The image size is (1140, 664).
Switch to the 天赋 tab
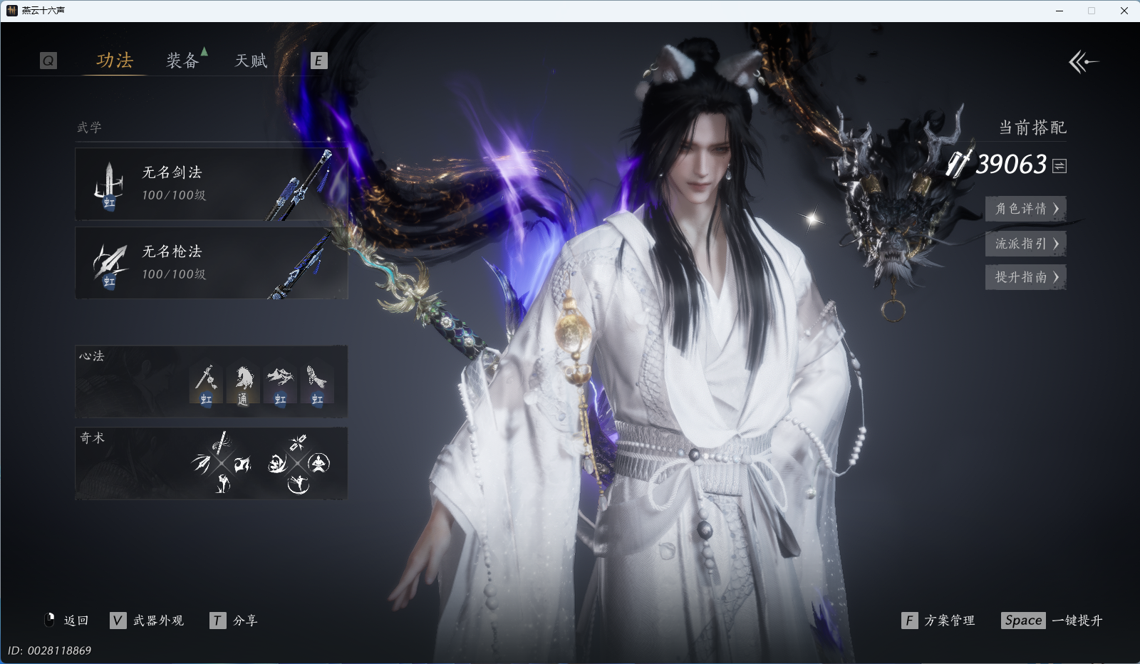point(251,61)
